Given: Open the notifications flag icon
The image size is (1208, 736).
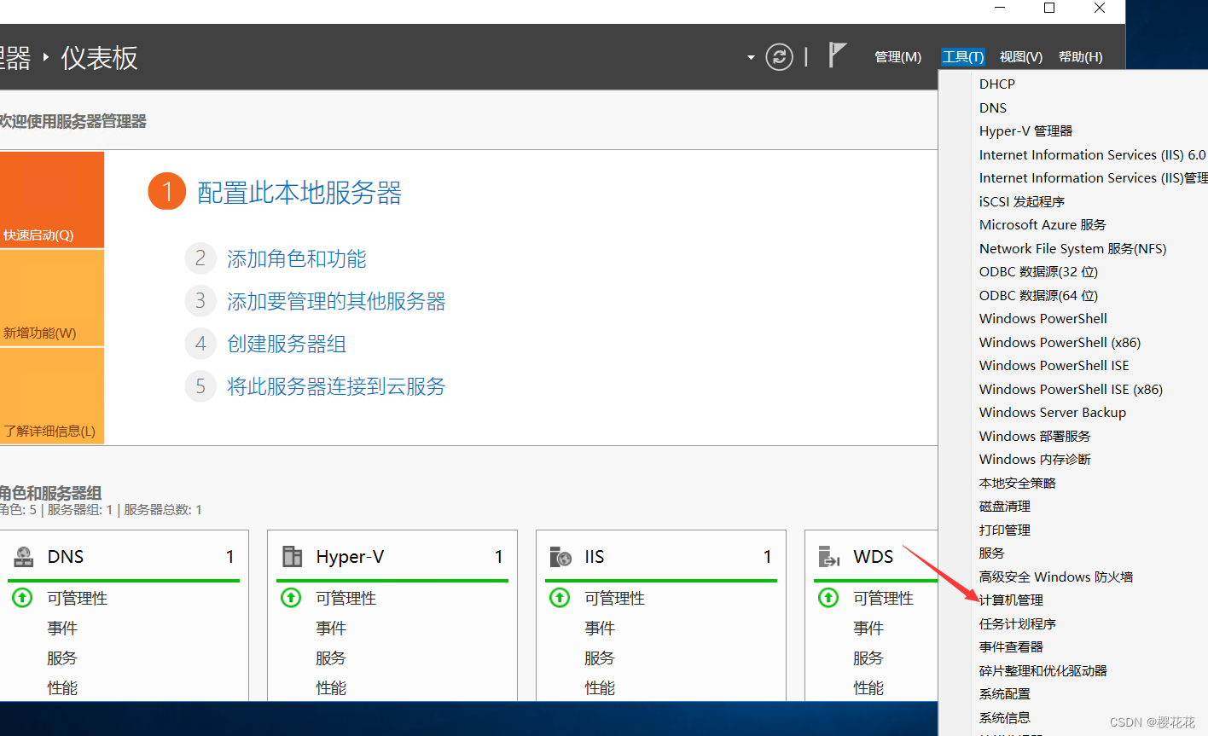Looking at the screenshot, I should 837,55.
